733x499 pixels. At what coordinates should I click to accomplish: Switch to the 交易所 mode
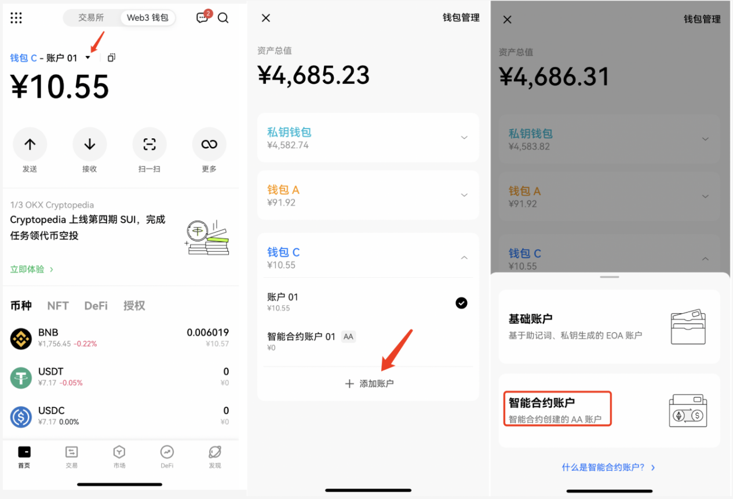pyautogui.click(x=90, y=18)
